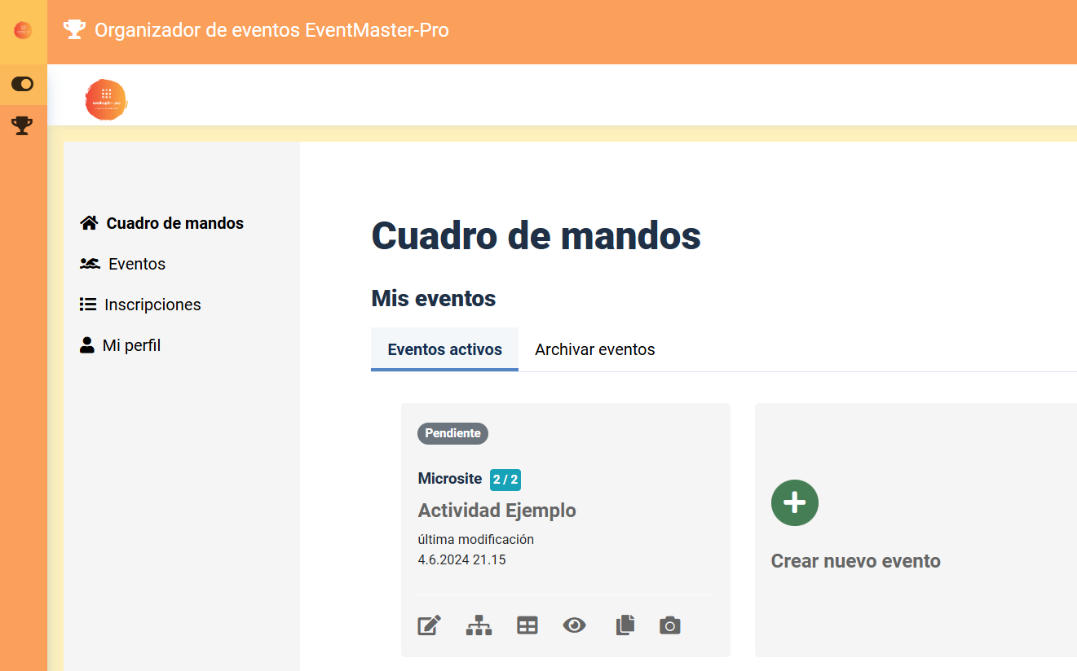The width and height of the screenshot is (1077, 671).
Task: Open the hierarchy sitemap icon on event card
Action: point(479,625)
